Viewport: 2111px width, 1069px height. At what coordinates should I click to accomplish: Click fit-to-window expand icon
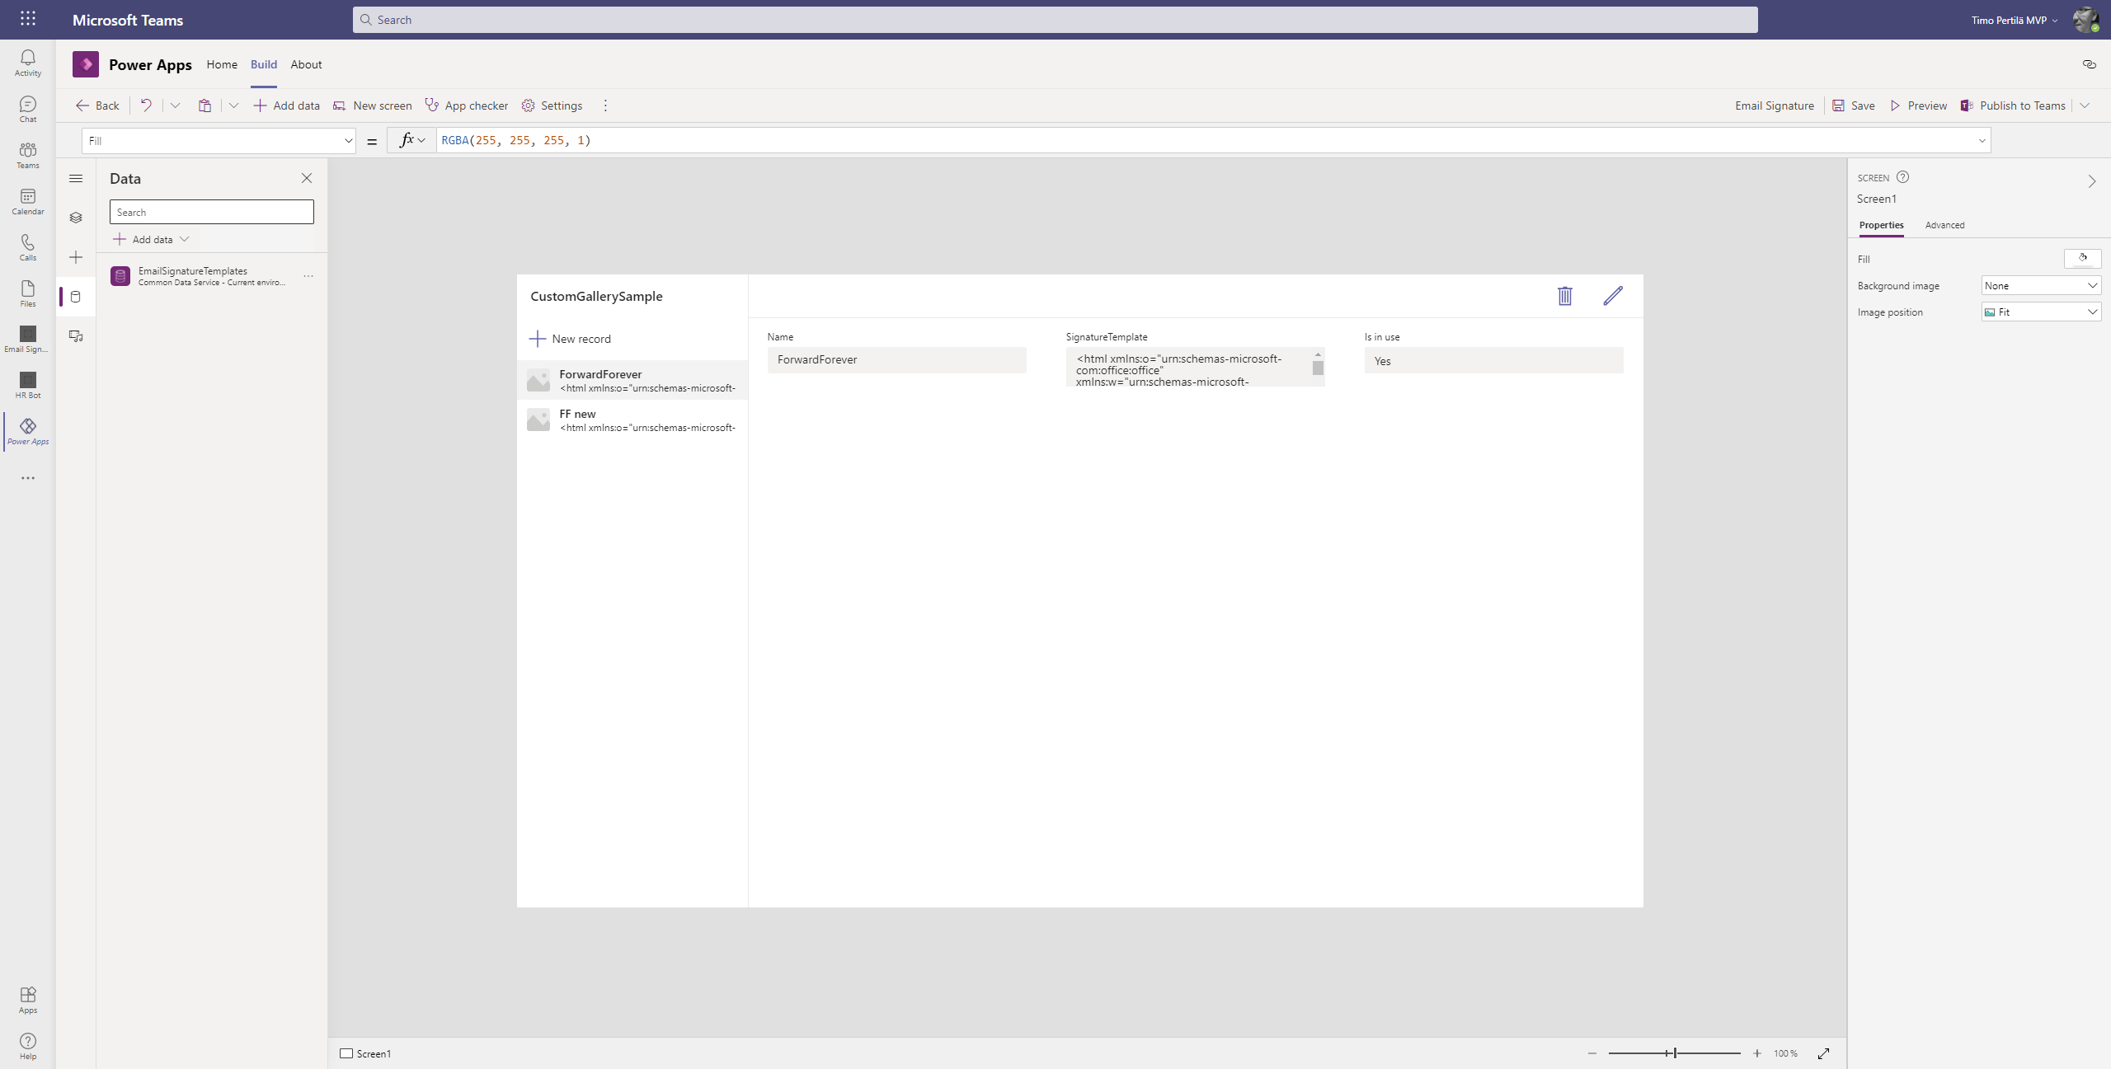point(1824,1053)
